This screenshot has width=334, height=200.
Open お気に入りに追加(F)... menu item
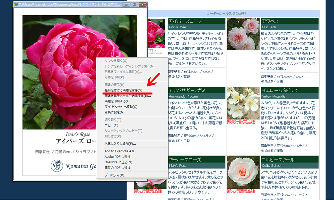click(120, 144)
